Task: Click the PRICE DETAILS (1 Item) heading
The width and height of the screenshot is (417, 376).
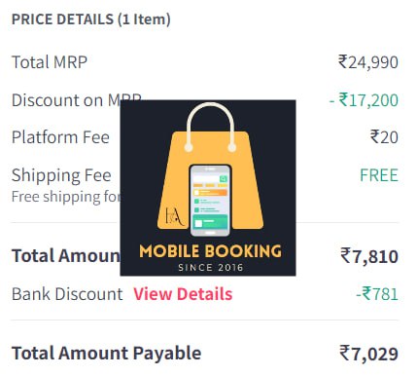Action: [91, 19]
